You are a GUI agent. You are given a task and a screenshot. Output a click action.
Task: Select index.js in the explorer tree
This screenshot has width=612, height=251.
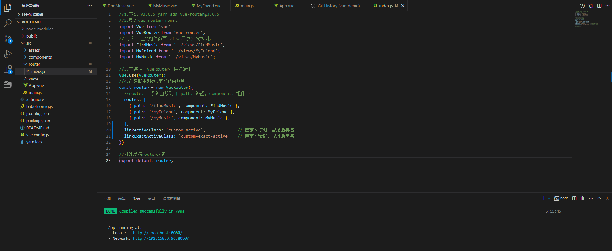coord(56,71)
